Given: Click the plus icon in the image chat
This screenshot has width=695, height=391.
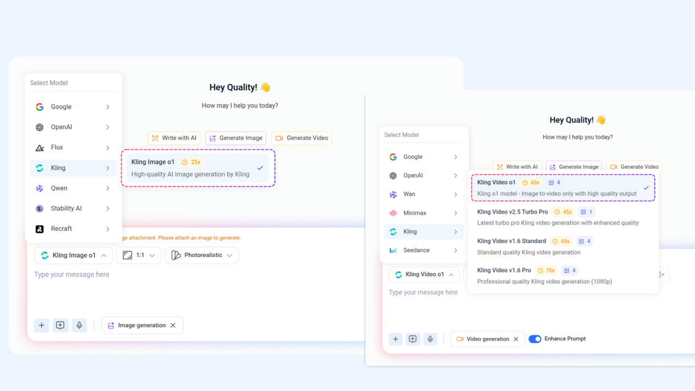Looking at the screenshot, I should pos(42,325).
